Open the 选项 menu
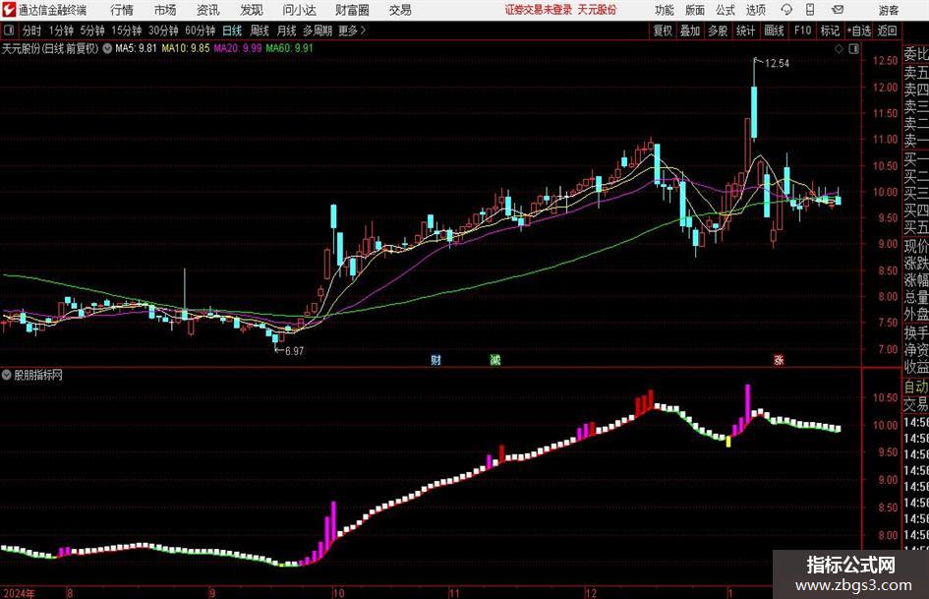Viewport: 929px width, 599px height. pyautogui.click(x=755, y=10)
